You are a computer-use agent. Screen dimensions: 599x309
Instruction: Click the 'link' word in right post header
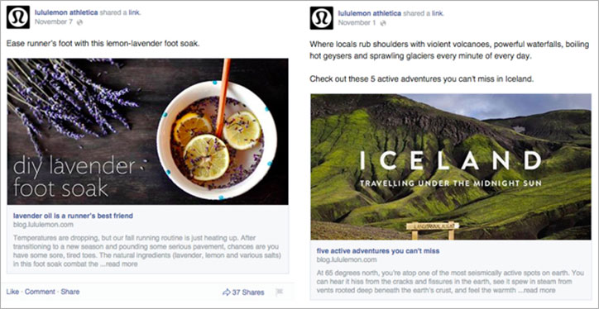(438, 13)
